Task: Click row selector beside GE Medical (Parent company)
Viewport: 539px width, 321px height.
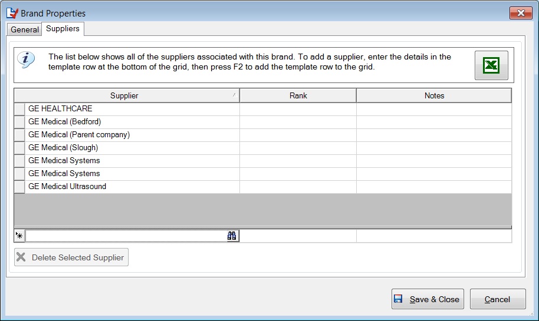Action: [x=19, y=135]
